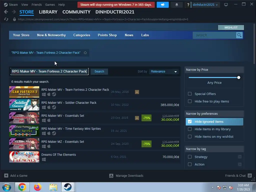Open Points Shop link
The width and height of the screenshot is (256, 192).
(107, 35)
